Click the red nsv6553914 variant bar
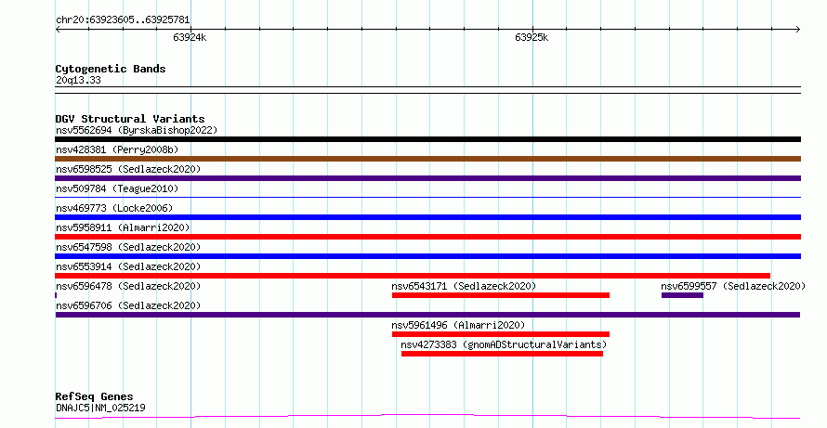Screen dimensions: 827x428 coord(413,276)
